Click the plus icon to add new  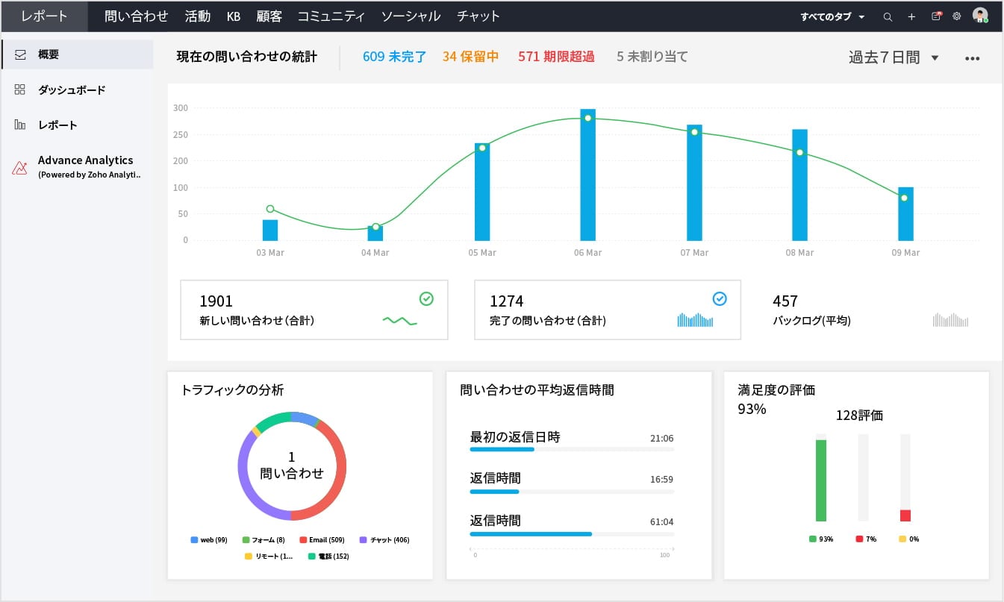coord(911,16)
